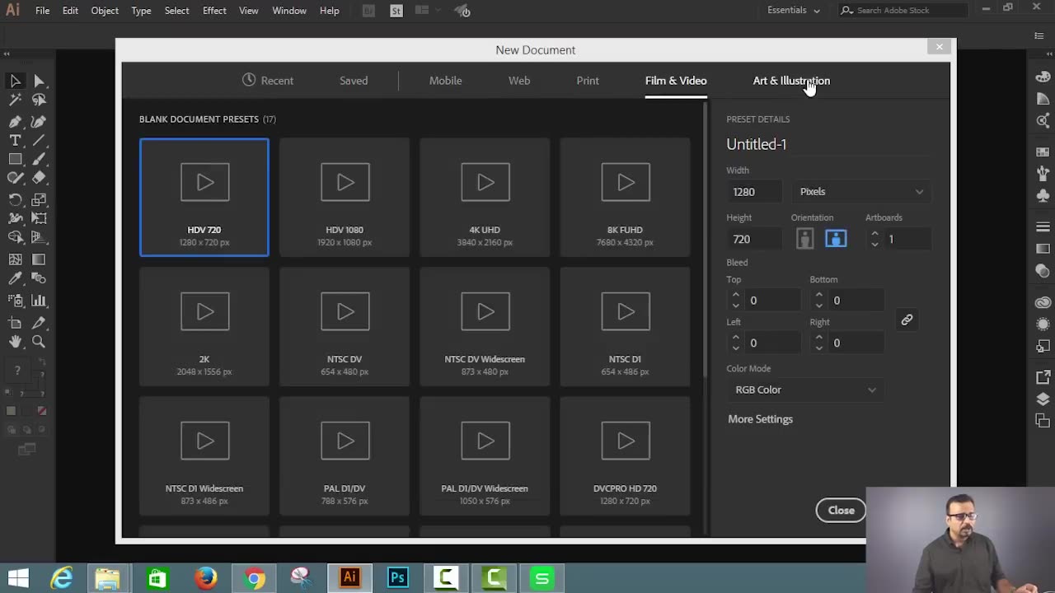This screenshot has height=593, width=1055.
Task: Click the Width input field
Action: (x=754, y=192)
